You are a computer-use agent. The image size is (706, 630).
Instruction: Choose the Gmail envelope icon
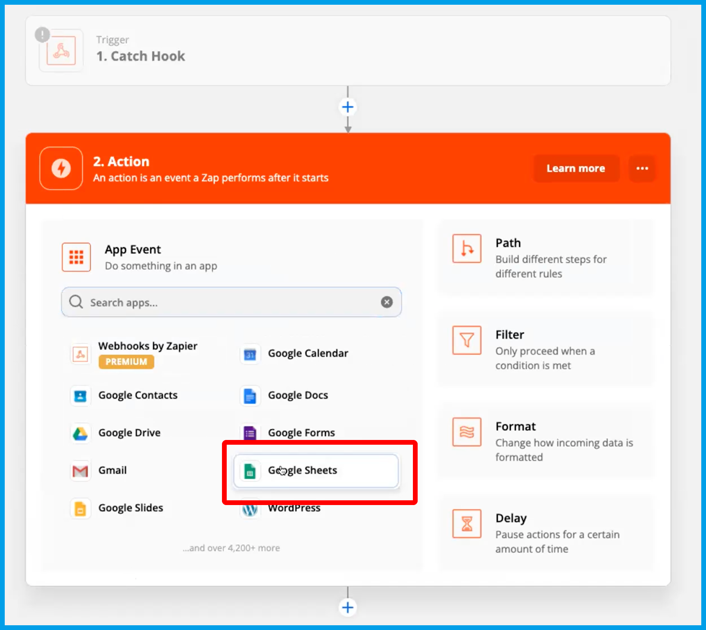coord(80,471)
